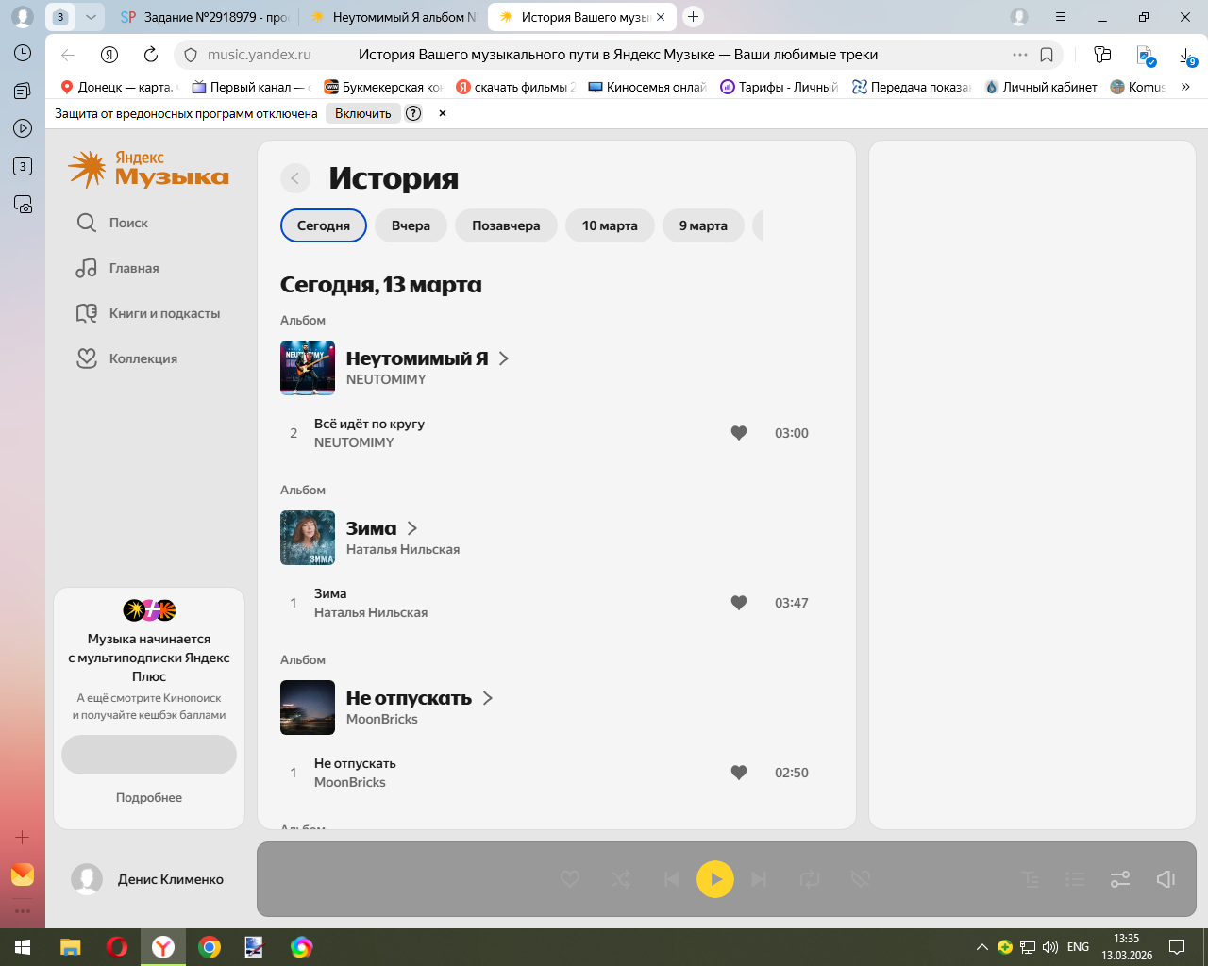Expand album Не отпускать via chevron

pos(488,698)
